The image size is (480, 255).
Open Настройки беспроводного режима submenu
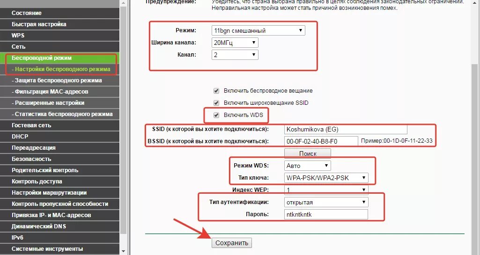(x=59, y=69)
